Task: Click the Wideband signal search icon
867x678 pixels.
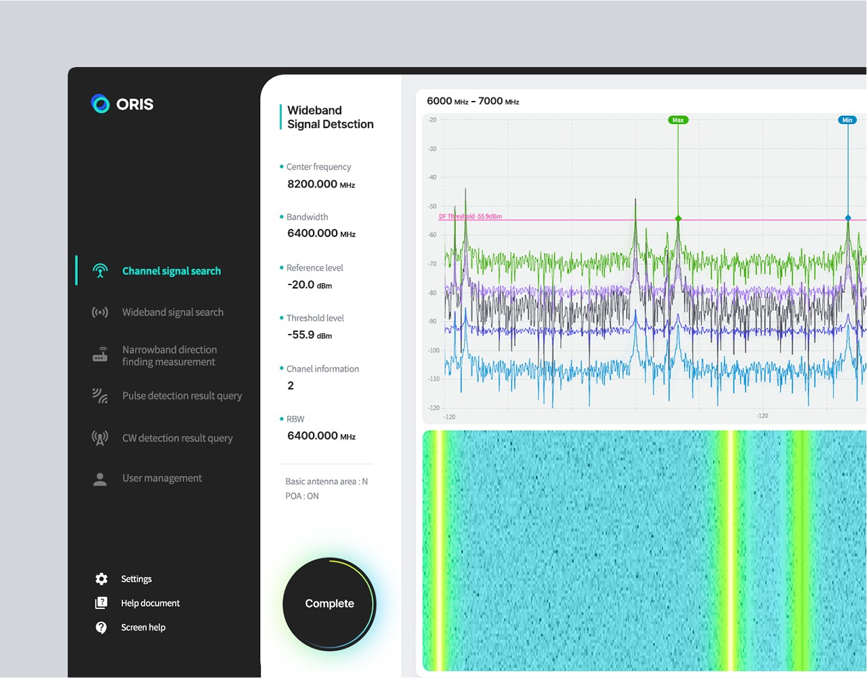Action: tap(100, 312)
